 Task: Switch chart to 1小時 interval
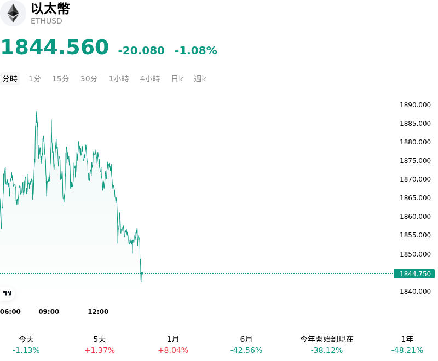click(x=119, y=79)
